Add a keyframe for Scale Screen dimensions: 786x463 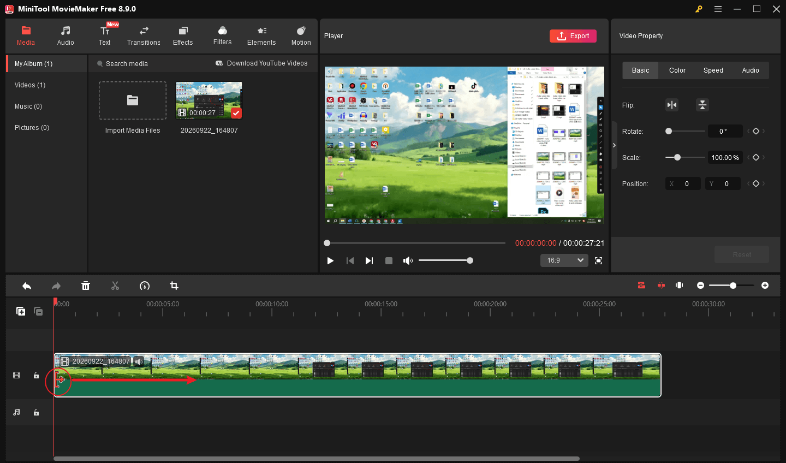(x=756, y=157)
